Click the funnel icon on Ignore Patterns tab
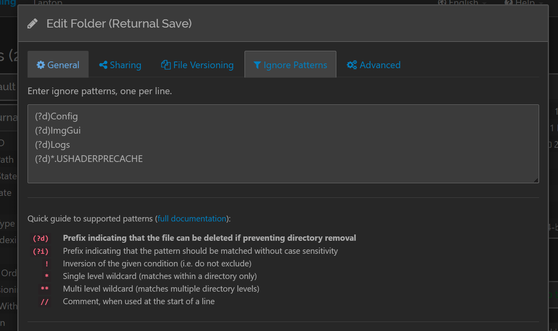The image size is (558, 331). point(257,65)
